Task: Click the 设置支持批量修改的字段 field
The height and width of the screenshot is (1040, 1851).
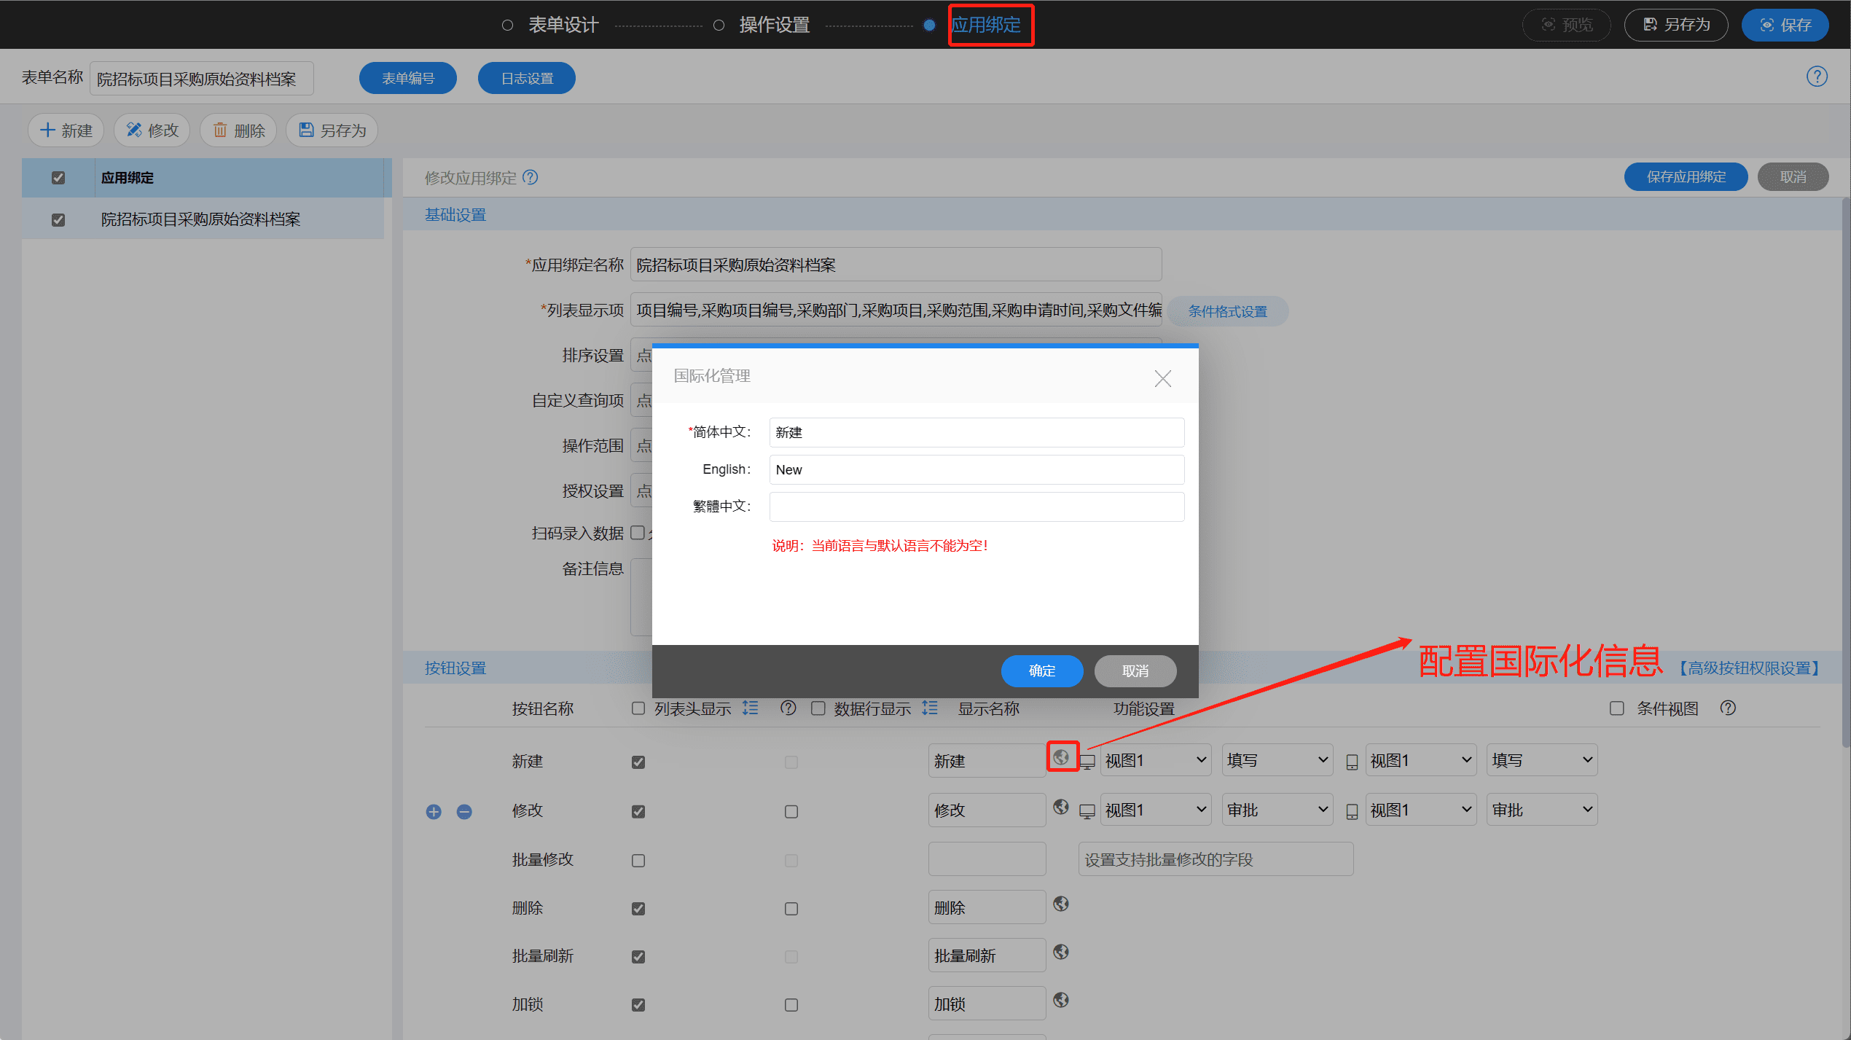Action: click(x=1216, y=859)
